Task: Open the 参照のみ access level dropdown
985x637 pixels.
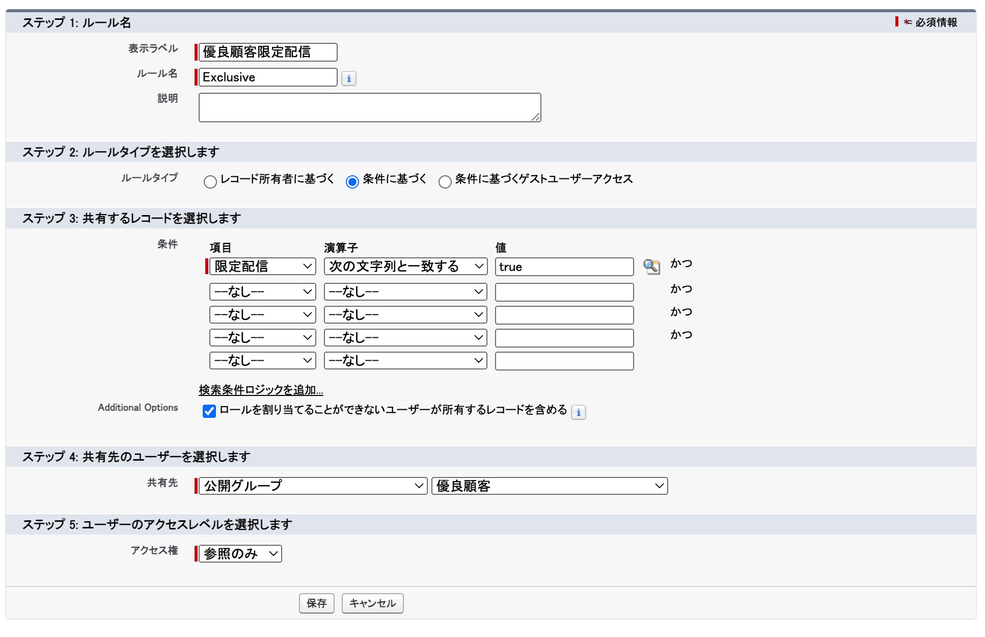Action: (240, 554)
